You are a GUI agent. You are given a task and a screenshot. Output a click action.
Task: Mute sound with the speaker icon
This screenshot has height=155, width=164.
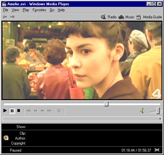click(x=142, y=111)
